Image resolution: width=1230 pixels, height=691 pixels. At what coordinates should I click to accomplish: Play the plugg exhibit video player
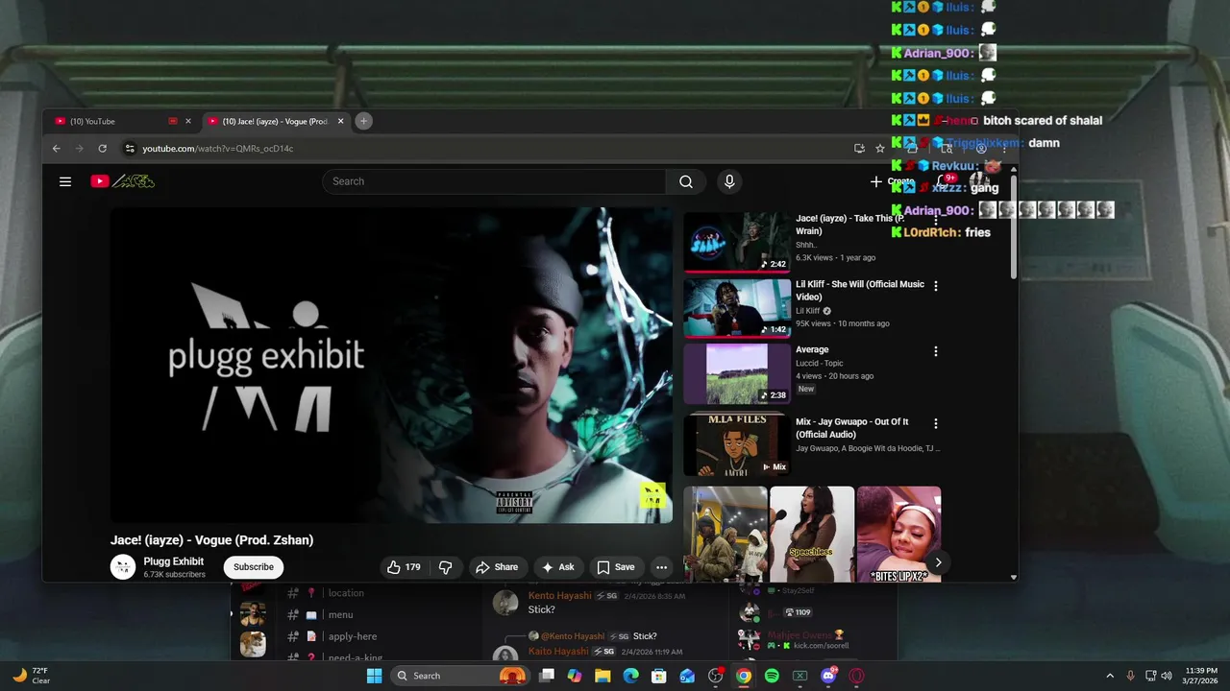tap(391, 366)
